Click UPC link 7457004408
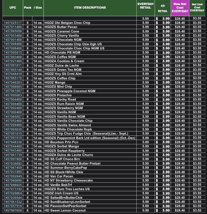Image resolution: width=207 pixels, height=214 pixels. (12, 99)
